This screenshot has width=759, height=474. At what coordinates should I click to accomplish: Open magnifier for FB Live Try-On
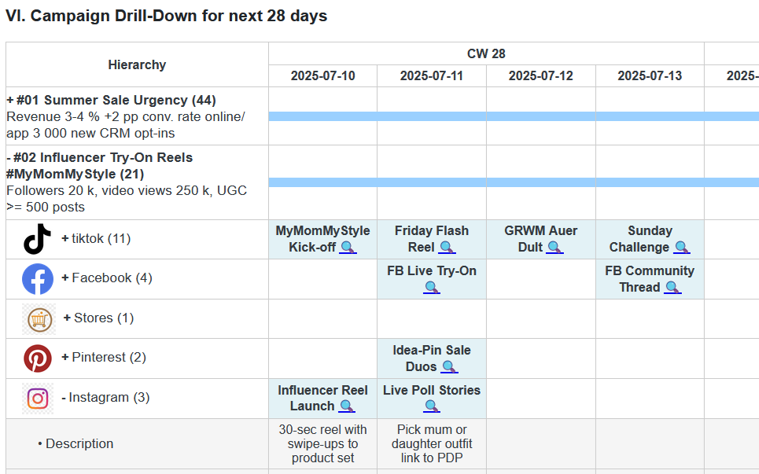432,288
